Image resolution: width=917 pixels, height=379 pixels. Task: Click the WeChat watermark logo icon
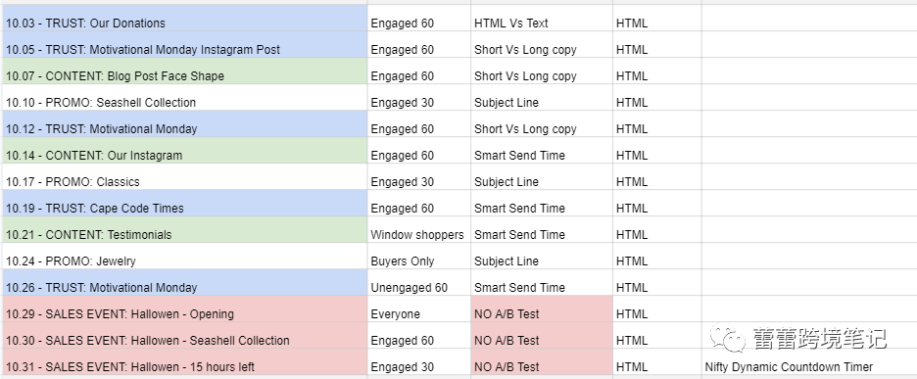click(727, 338)
